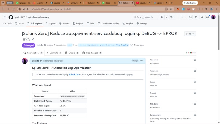Open repository Settings tab
This screenshot has width=220, height=124.
142,24
